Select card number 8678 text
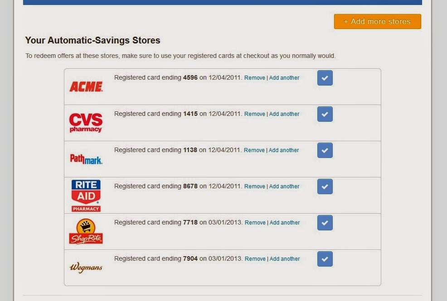 [190, 186]
